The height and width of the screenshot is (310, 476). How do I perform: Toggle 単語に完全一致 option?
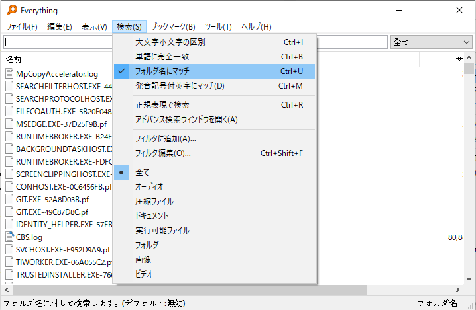(x=214, y=57)
